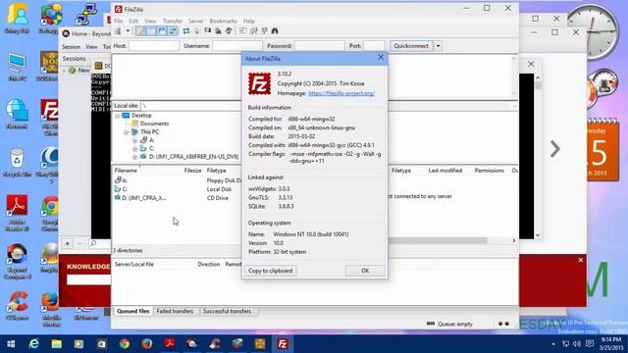
Task: Expand the D: drive tree node
Action: pyautogui.click(x=134, y=157)
